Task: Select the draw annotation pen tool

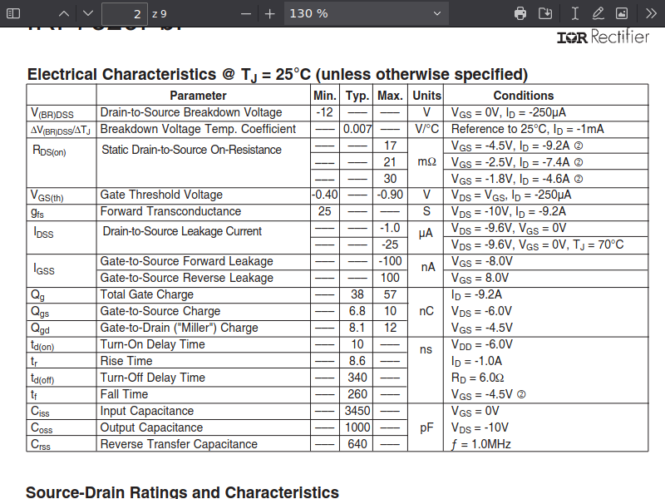Action: (598, 13)
